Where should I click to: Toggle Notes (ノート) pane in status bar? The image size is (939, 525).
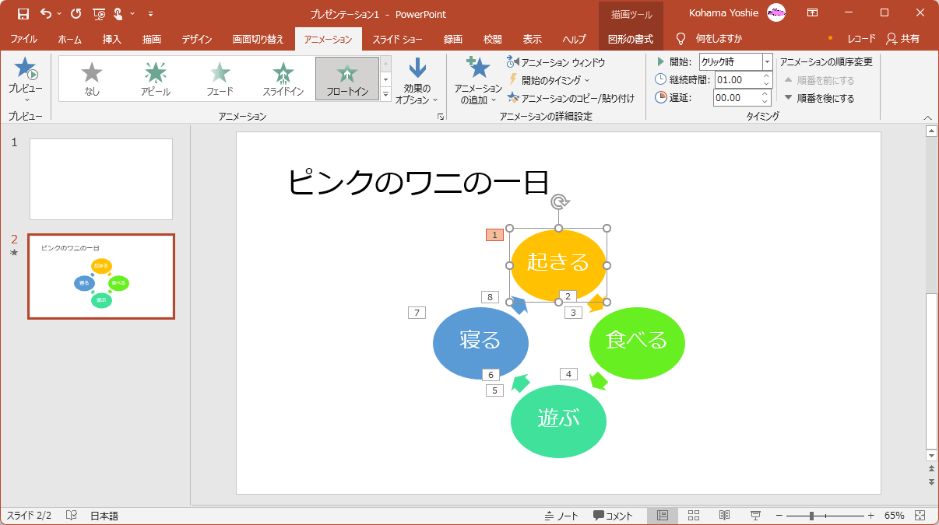[561, 516]
